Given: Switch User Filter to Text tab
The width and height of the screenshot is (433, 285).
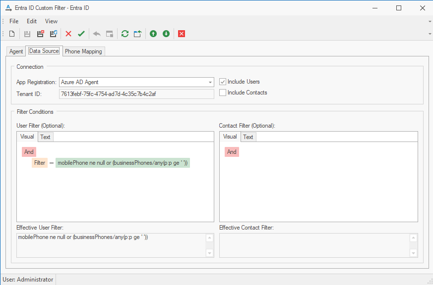Looking at the screenshot, I should click(x=45, y=137).
